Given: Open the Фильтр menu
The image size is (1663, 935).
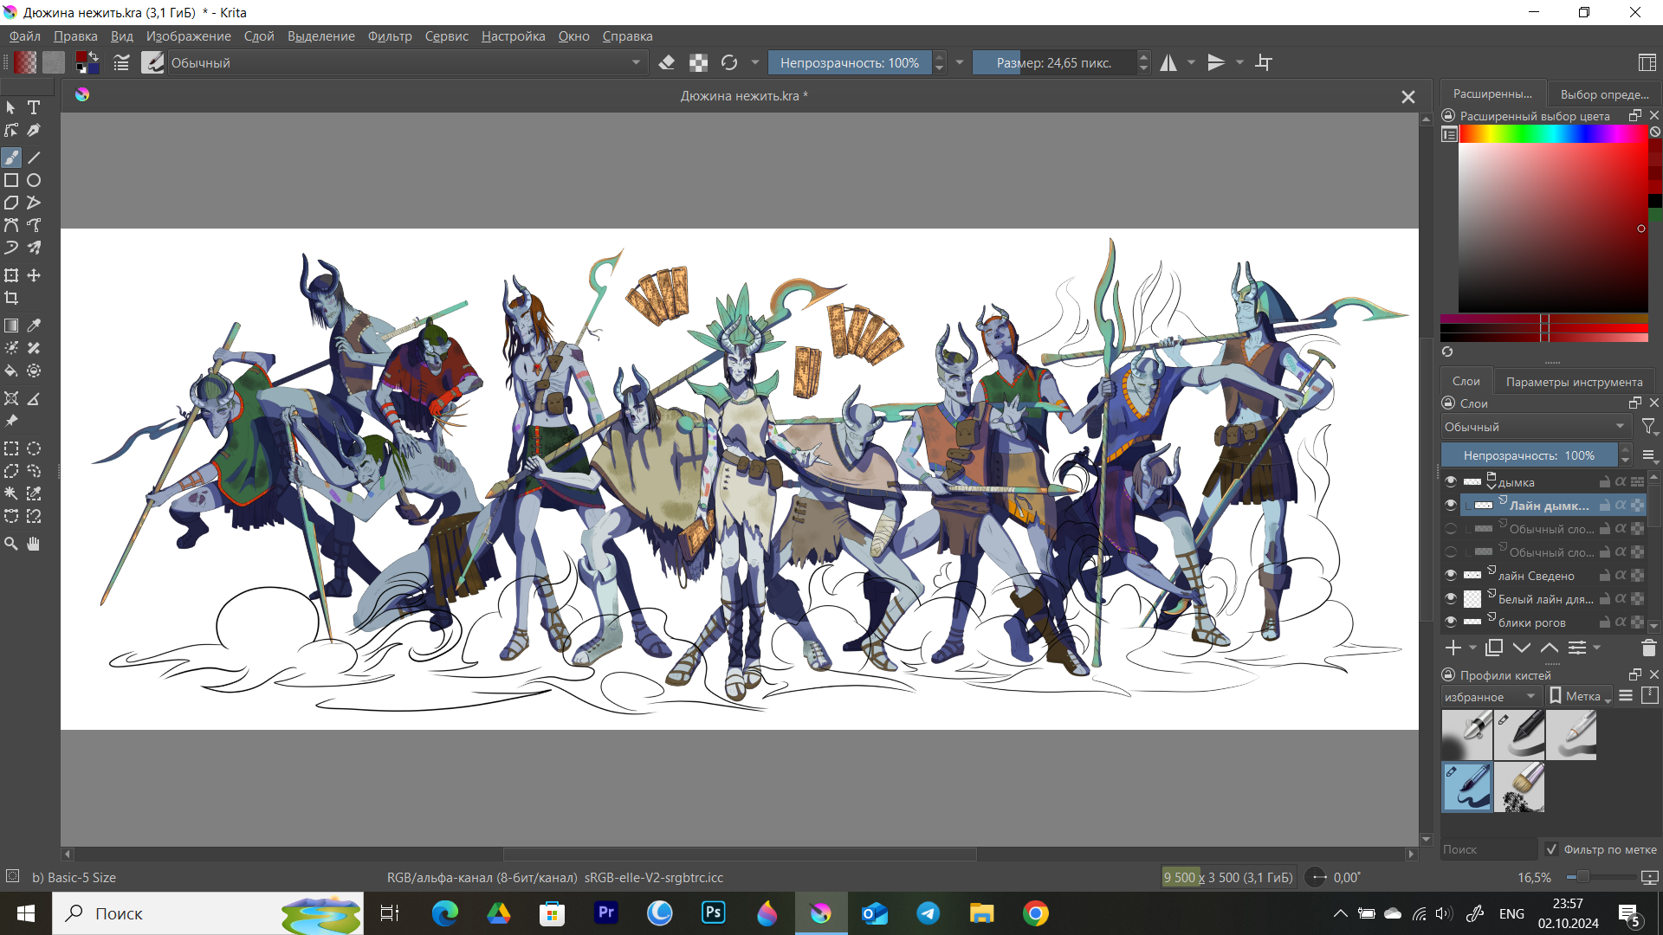Looking at the screenshot, I should (x=389, y=36).
